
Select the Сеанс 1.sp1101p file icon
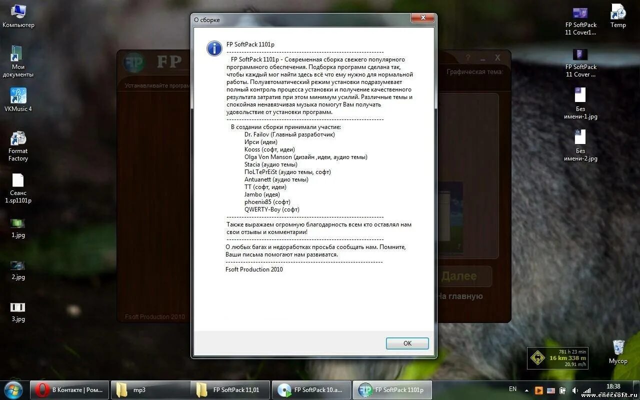[18, 188]
